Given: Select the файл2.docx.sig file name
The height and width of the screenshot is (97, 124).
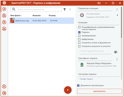Looking at the screenshot, I should [22, 21].
